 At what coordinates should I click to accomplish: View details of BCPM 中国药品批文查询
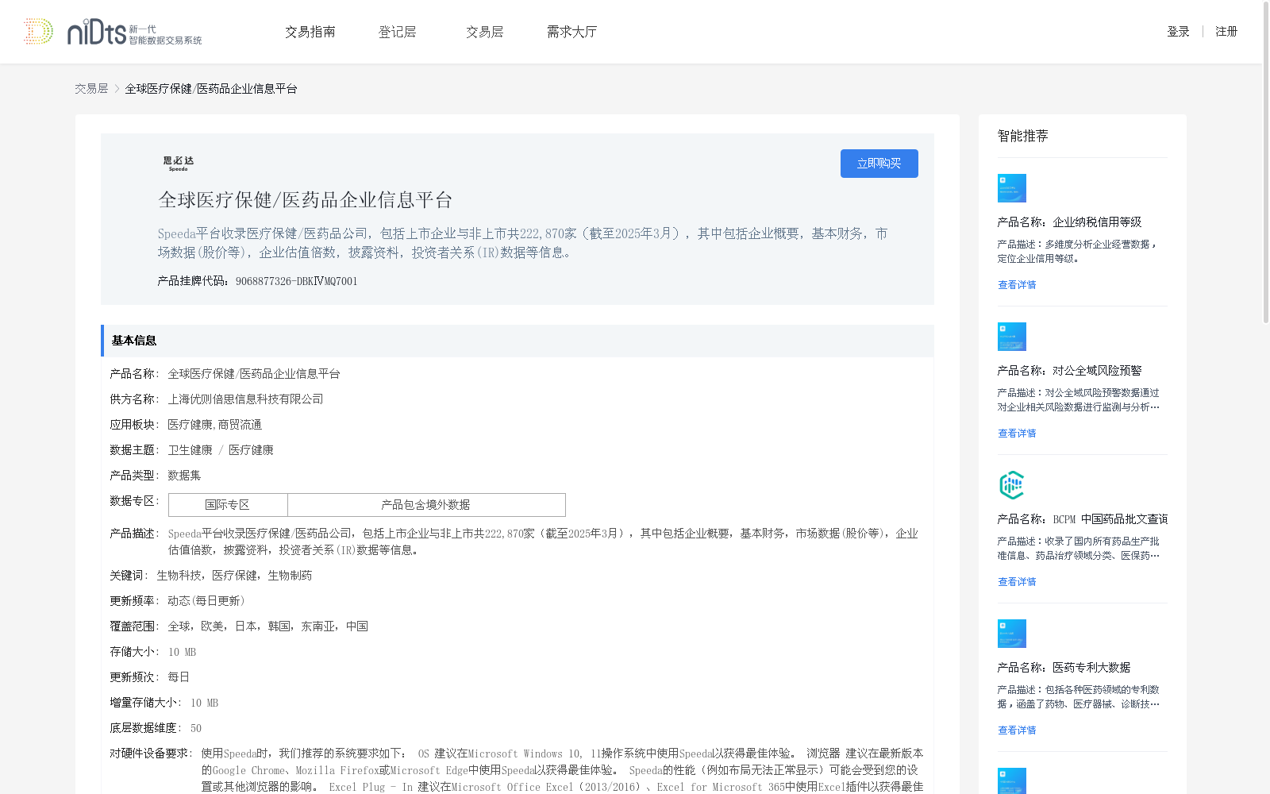[x=1017, y=582]
